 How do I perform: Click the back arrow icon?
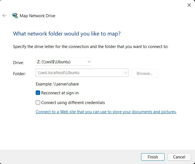(4, 16)
